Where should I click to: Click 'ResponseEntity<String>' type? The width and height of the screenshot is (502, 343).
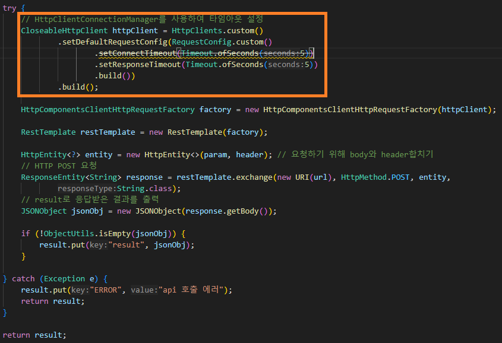71,177
